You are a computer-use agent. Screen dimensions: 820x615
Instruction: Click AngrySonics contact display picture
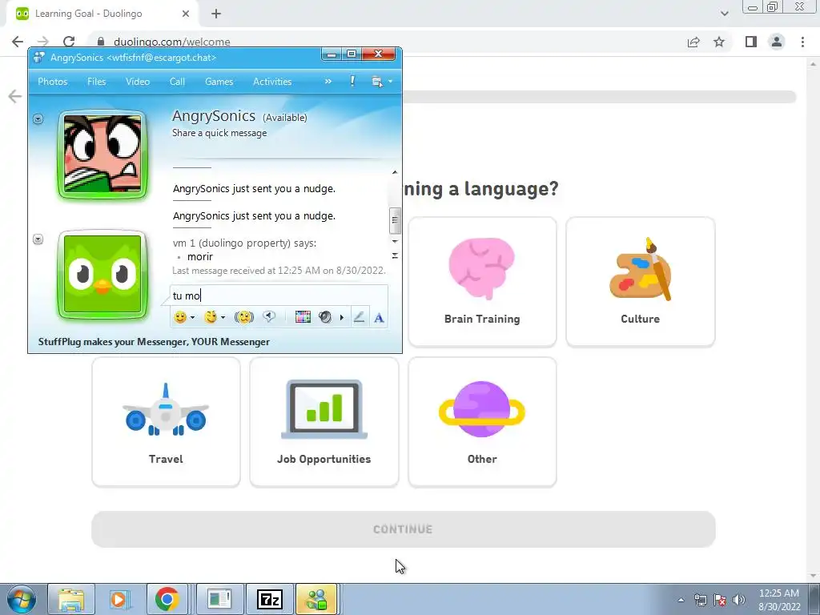(x=102, y=155)
